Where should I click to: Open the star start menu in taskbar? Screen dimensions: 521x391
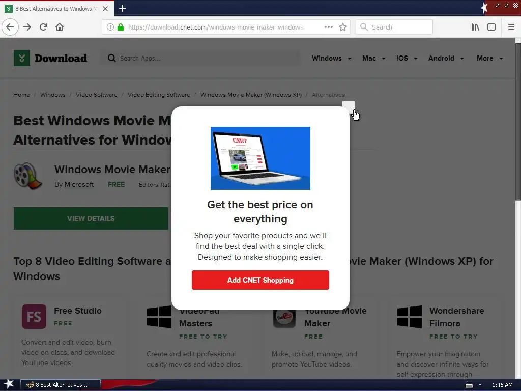9,384
